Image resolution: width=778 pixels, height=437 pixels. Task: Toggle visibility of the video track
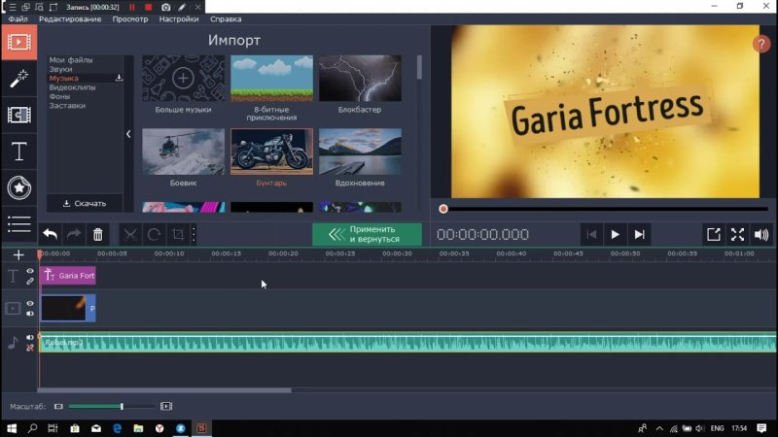pos(30,303)
